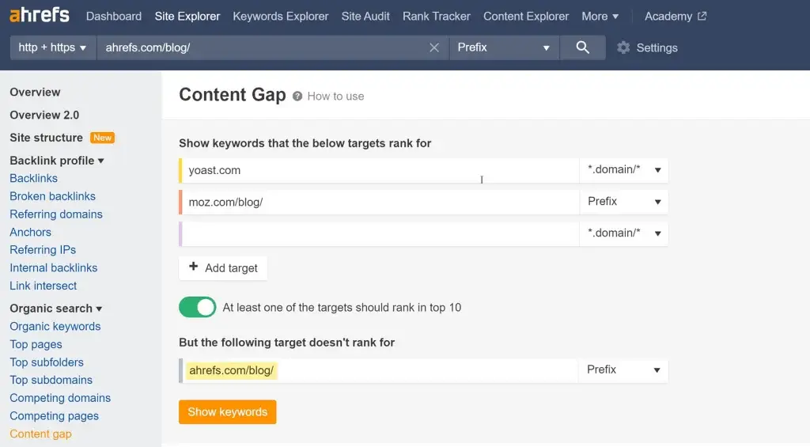The width and height of the screenshot is (810, 447).
Task: Click the How to use help icon
Action: [x=297, y=96]
